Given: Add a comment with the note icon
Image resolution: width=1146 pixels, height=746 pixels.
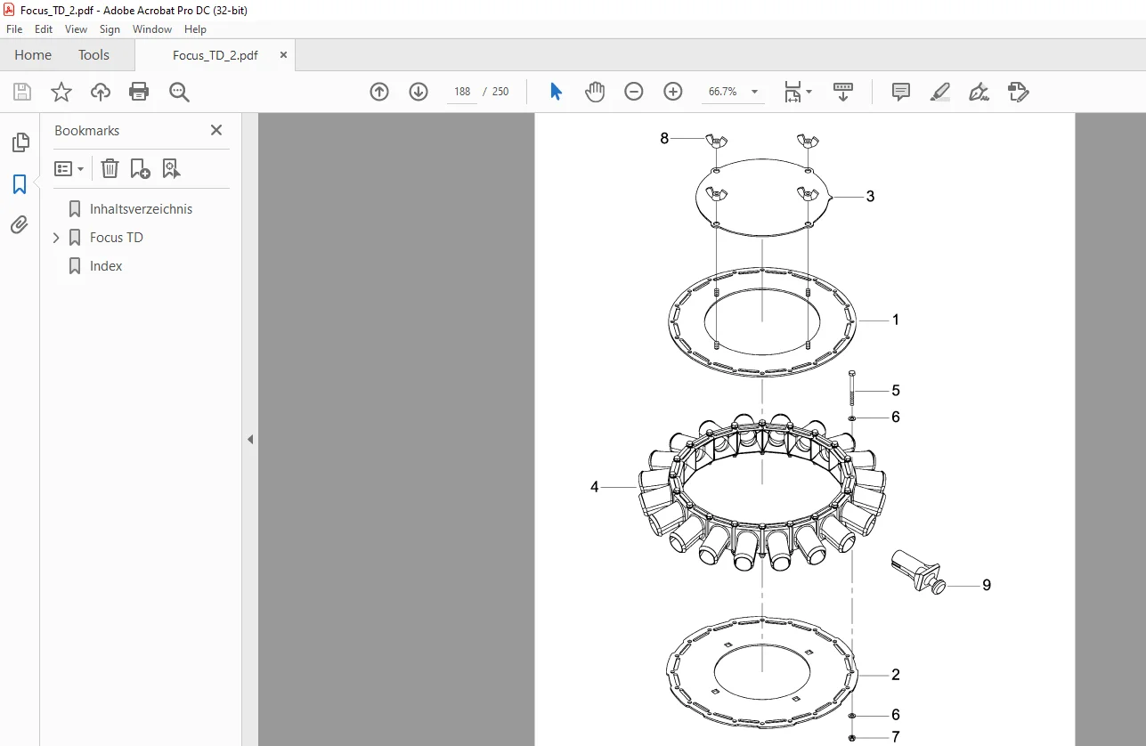Looking at the screenshot, I should pos(901,92).
